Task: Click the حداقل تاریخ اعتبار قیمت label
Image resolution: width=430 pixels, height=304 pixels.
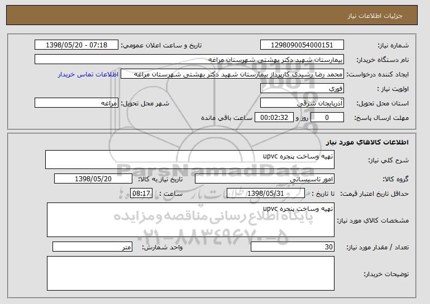Action: pos(375,194)
